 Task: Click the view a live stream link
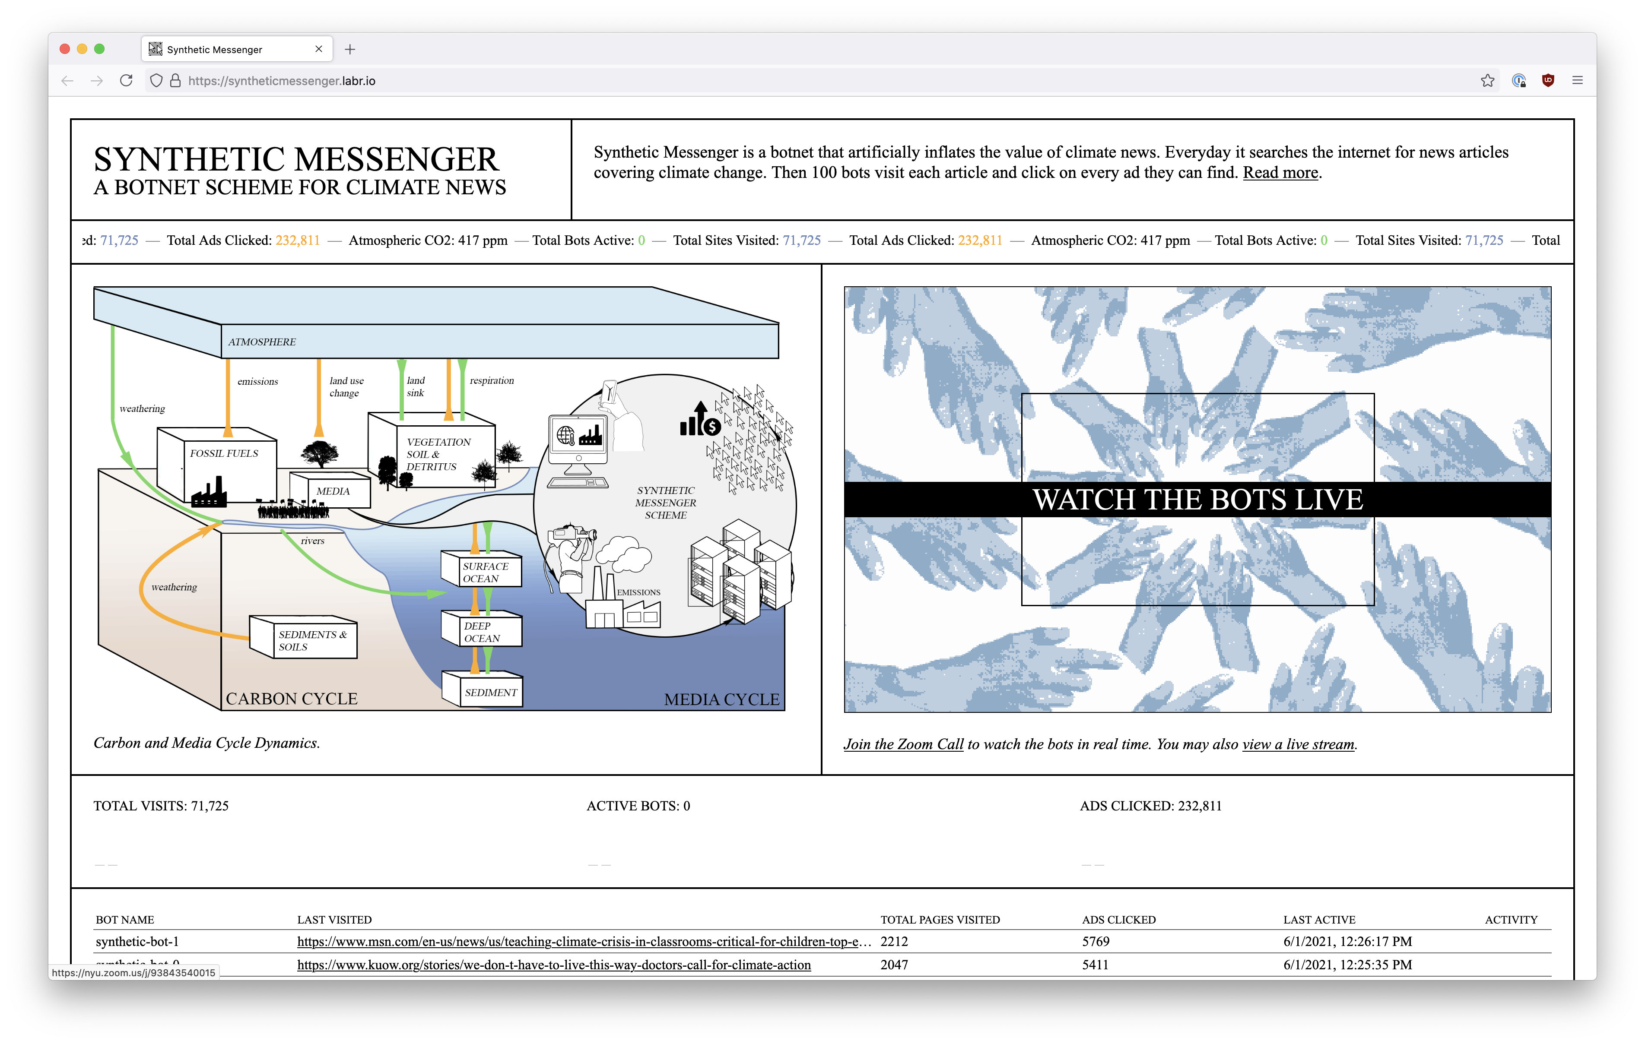click(1298, 744)
